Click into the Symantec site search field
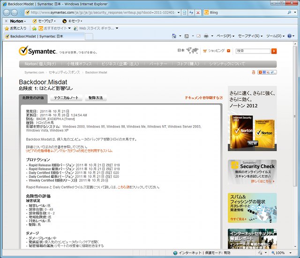The width and height of the screenshot is (300, 258). tap(253, 51)
